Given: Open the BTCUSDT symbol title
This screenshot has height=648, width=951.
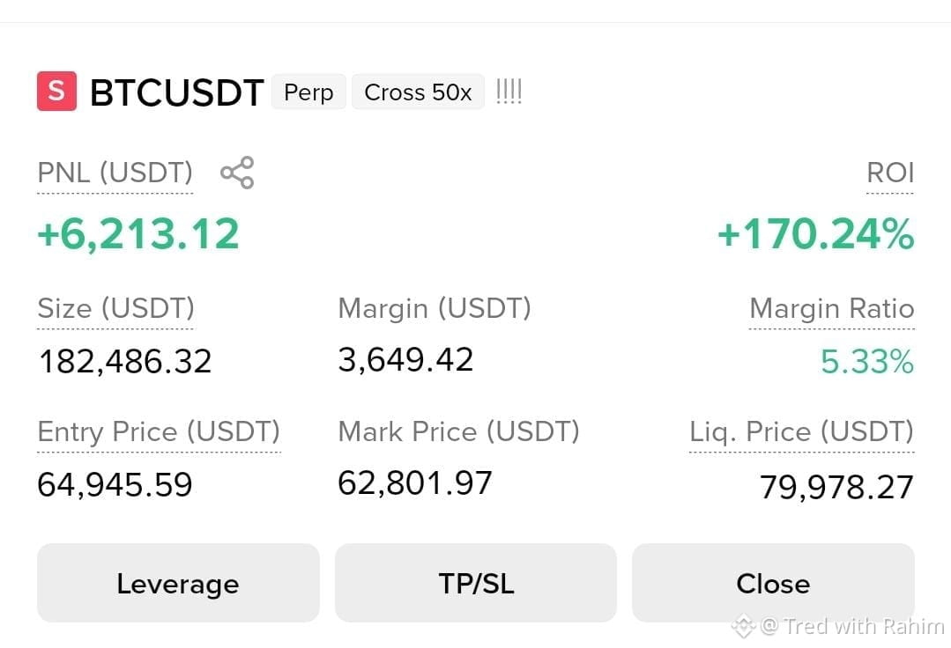Looking at the screenshot, I should tap(177, 92).
